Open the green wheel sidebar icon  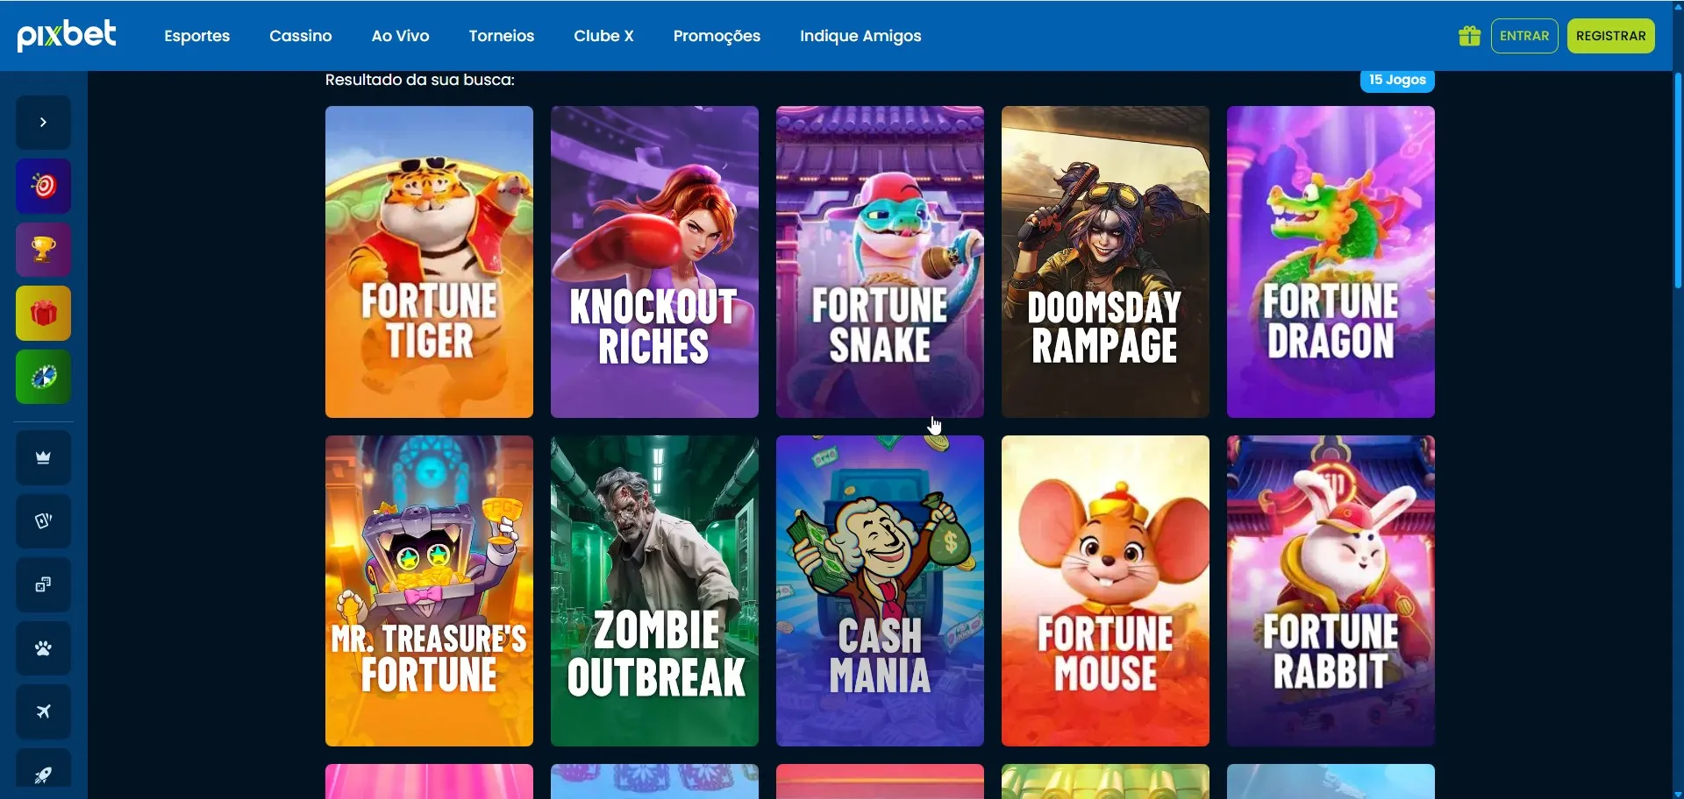coord(43,377)
